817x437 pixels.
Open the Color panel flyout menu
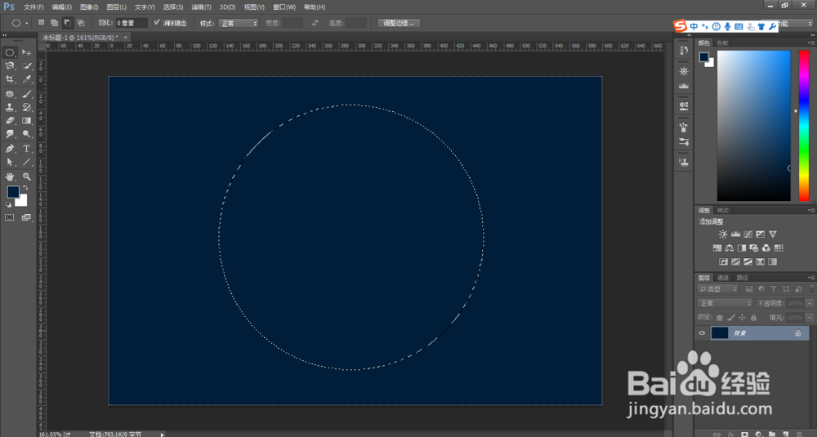(810, 43)
